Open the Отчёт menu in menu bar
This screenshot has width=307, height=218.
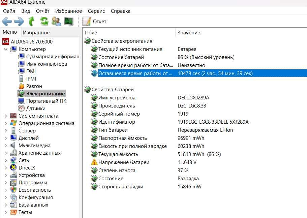pyautogui.click(x=42, y=11)
